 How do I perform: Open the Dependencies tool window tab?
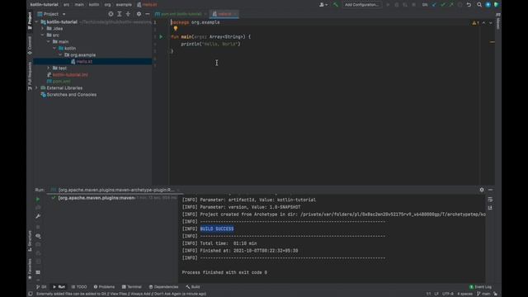point(163,287)
